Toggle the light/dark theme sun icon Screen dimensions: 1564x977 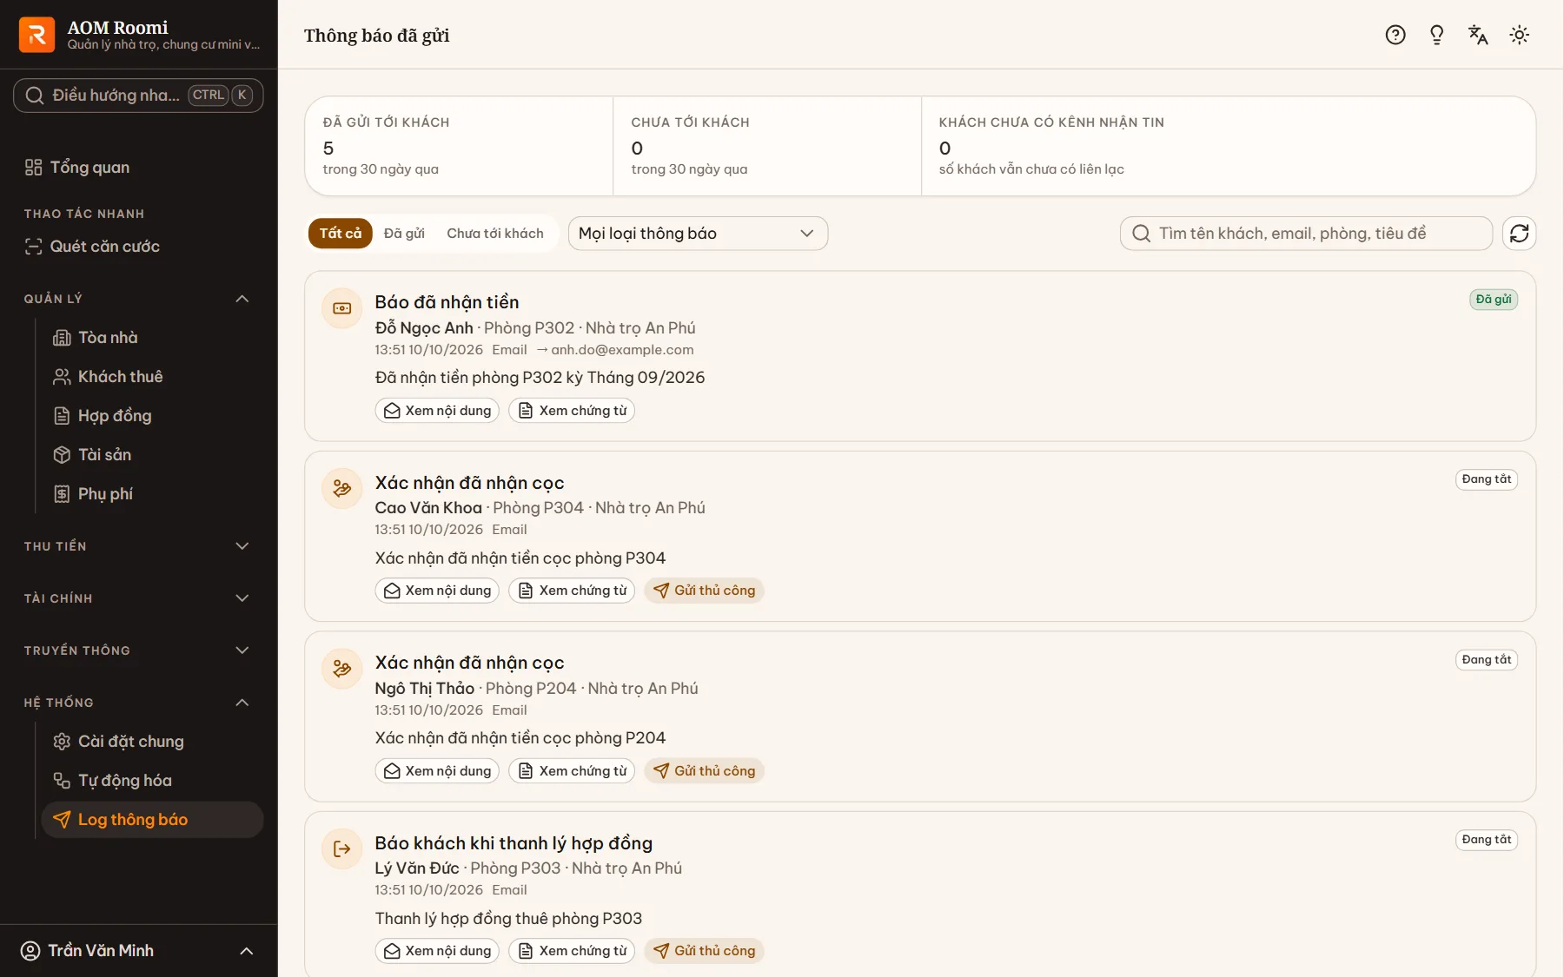pyautogui.click(x=1519, y=35)
